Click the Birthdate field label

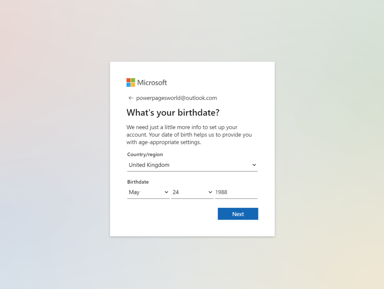[x=138, y=182]
